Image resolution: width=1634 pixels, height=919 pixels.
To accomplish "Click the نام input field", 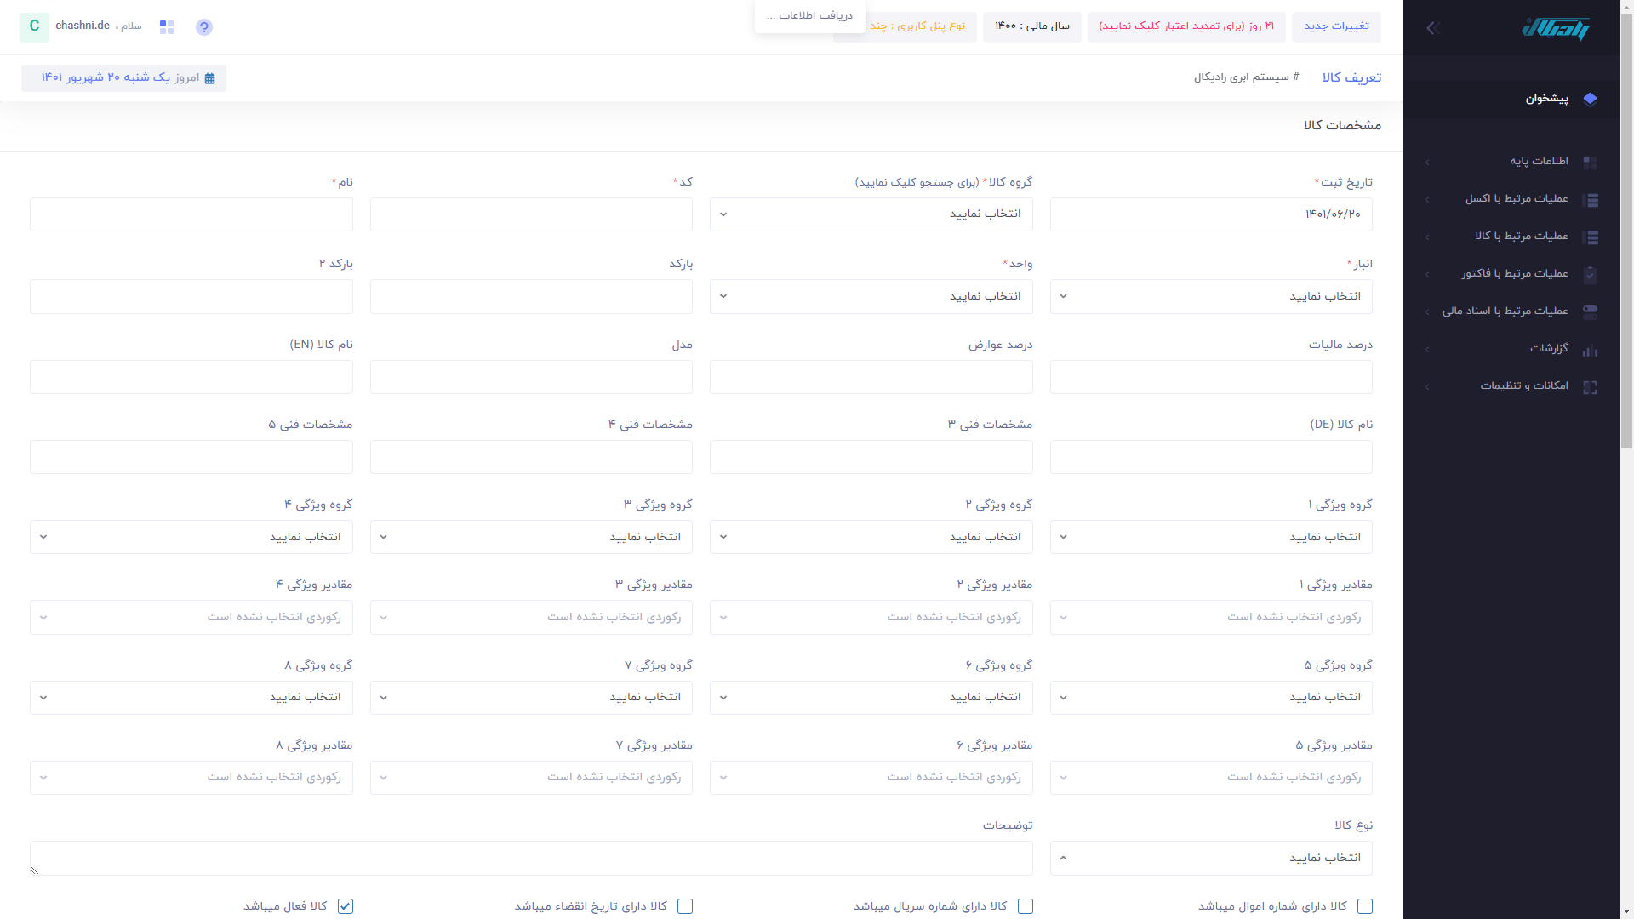I will tap(191, 214).
